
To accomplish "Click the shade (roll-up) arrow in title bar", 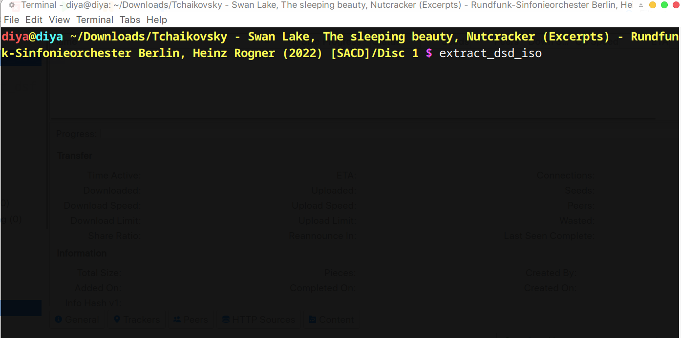I will [x=640, y=5].
